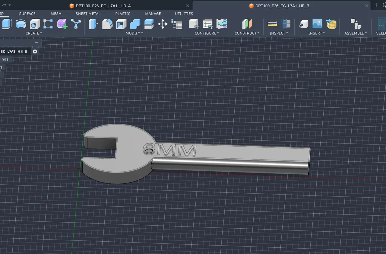Viewport: 386px width, 254px height.
Task: Select the Hole tool
Action: (35, 24)
